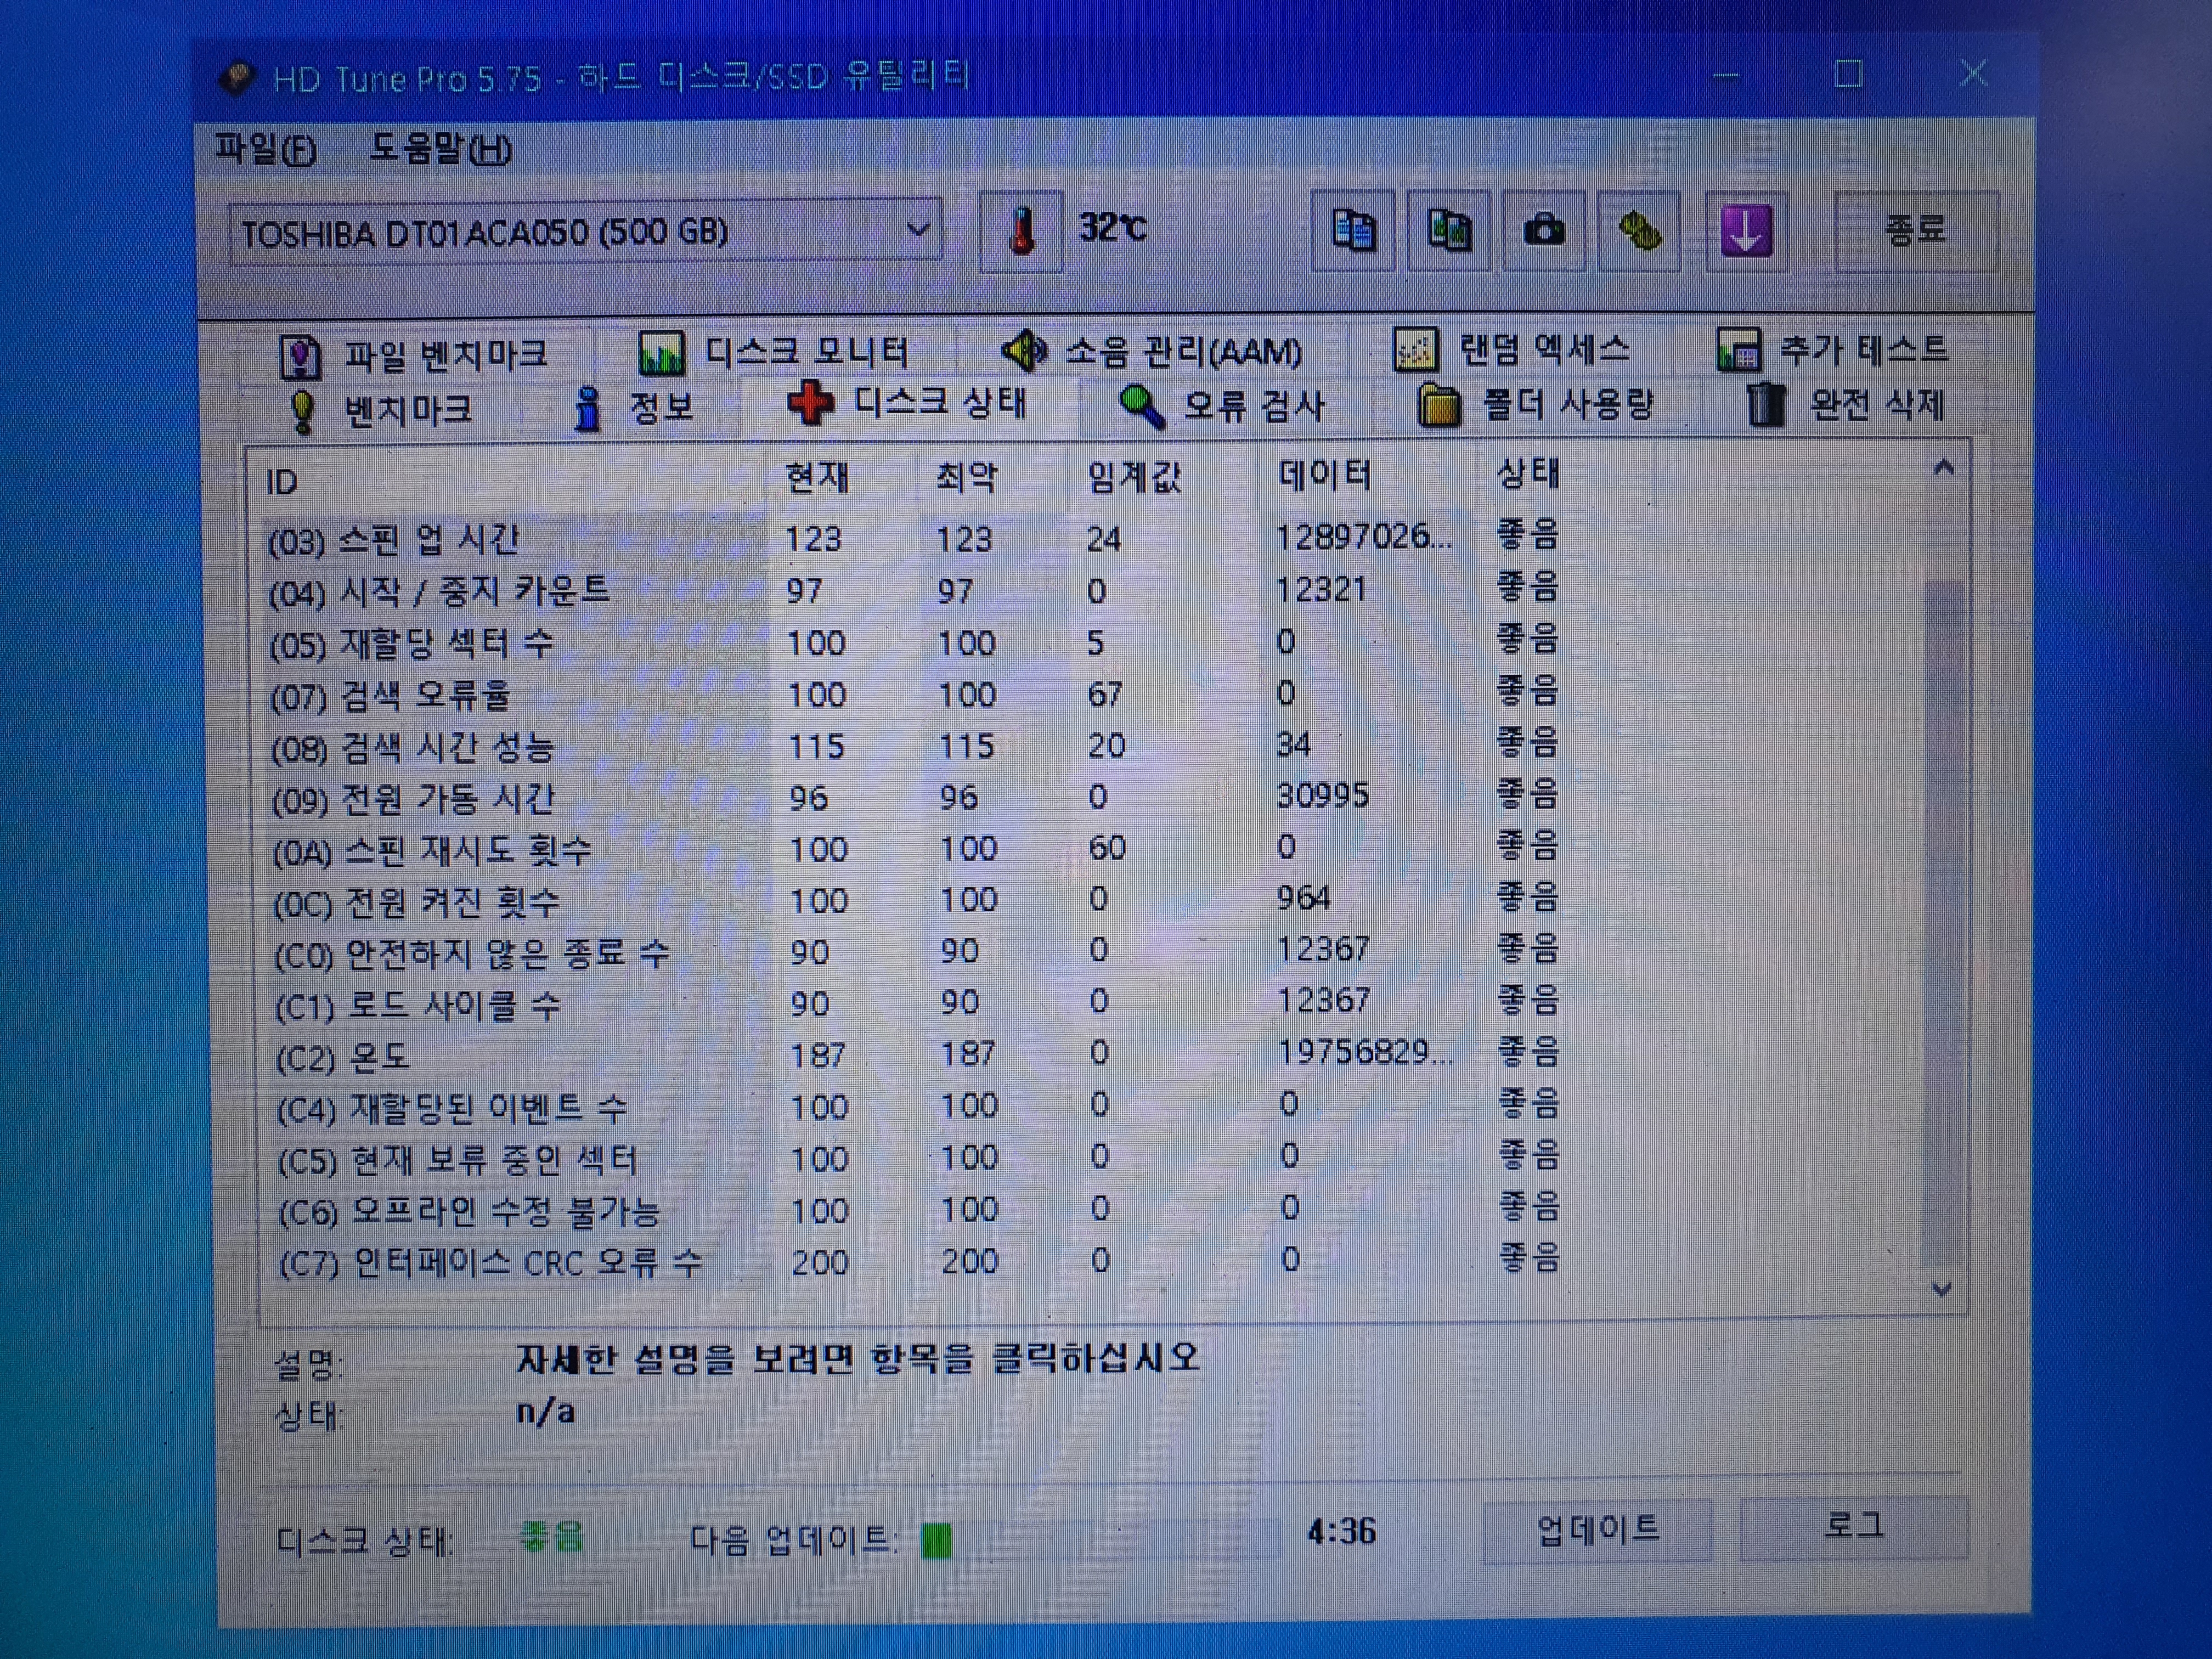Switch to the 랜덤 엑세스 tab

[x=1512, y=349]
